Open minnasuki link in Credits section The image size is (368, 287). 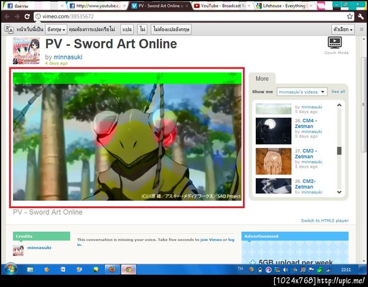coord(39,248)
